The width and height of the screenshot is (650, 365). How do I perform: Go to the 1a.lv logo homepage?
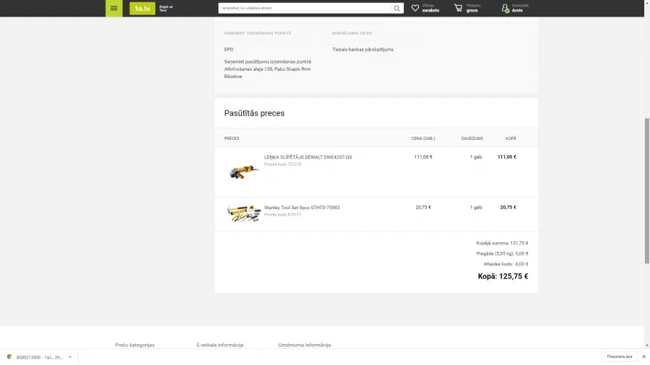[142, 8]
